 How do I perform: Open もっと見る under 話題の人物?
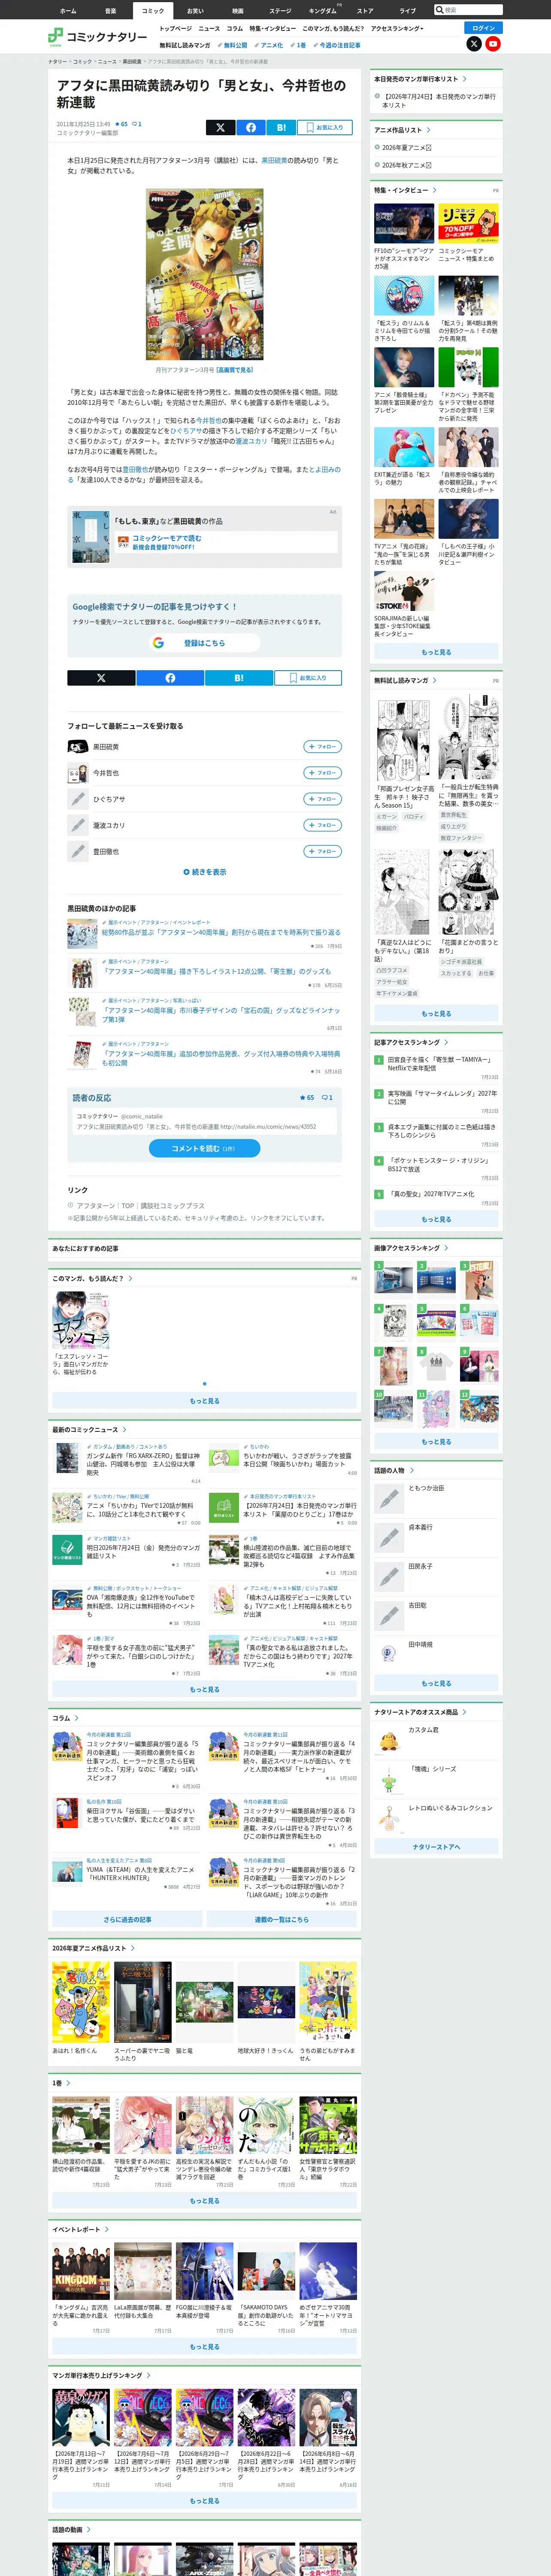(x=436, y=1683)
